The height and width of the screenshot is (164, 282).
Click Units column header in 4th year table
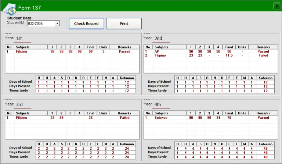[x=242, y=113]
